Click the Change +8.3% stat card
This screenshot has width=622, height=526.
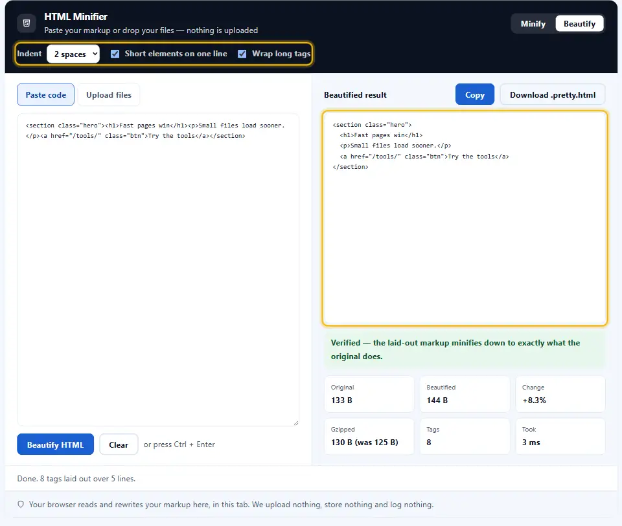coord(560,394)
